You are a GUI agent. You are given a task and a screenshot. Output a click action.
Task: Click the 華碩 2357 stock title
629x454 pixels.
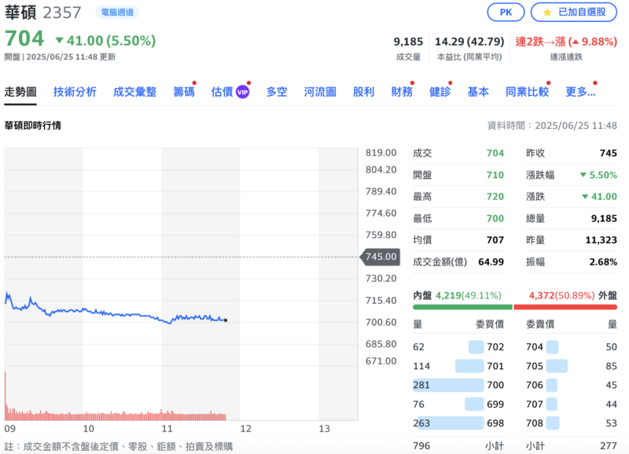coord(43,13)
